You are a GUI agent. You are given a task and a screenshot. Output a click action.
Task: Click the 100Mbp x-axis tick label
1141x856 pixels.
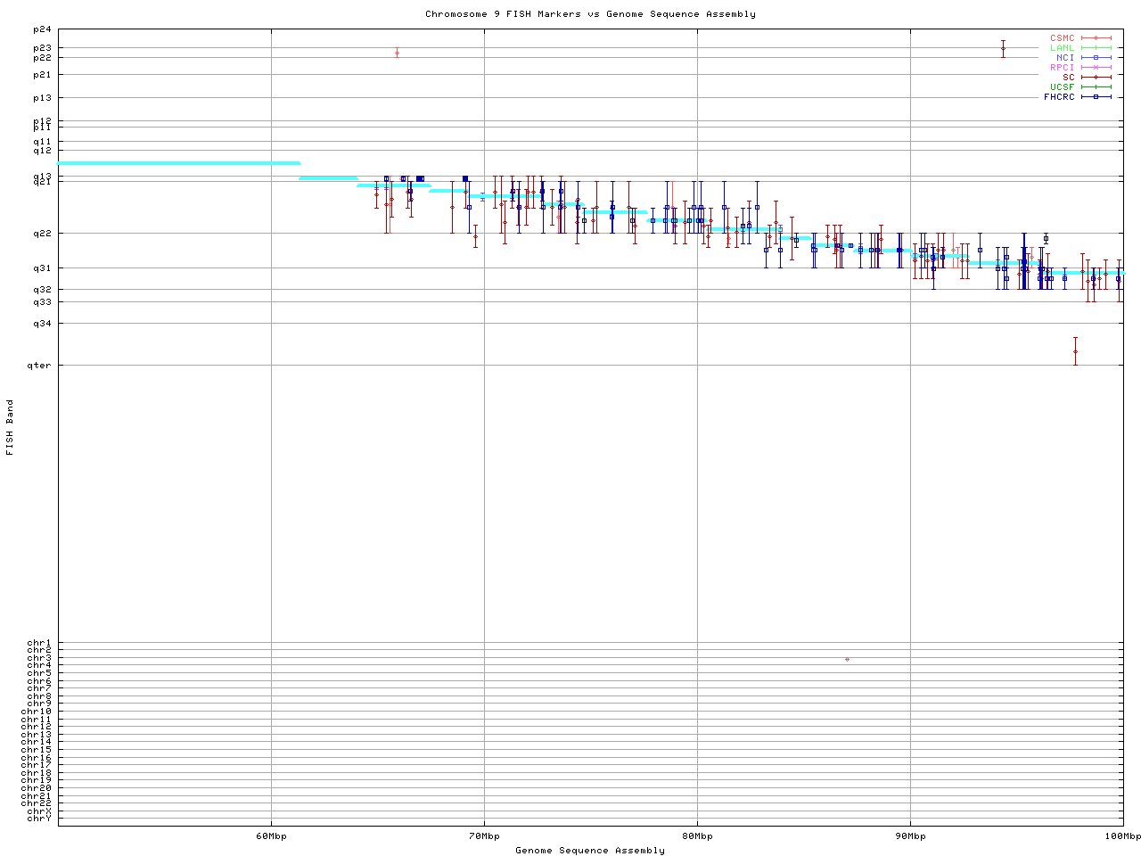[1122, 836]
